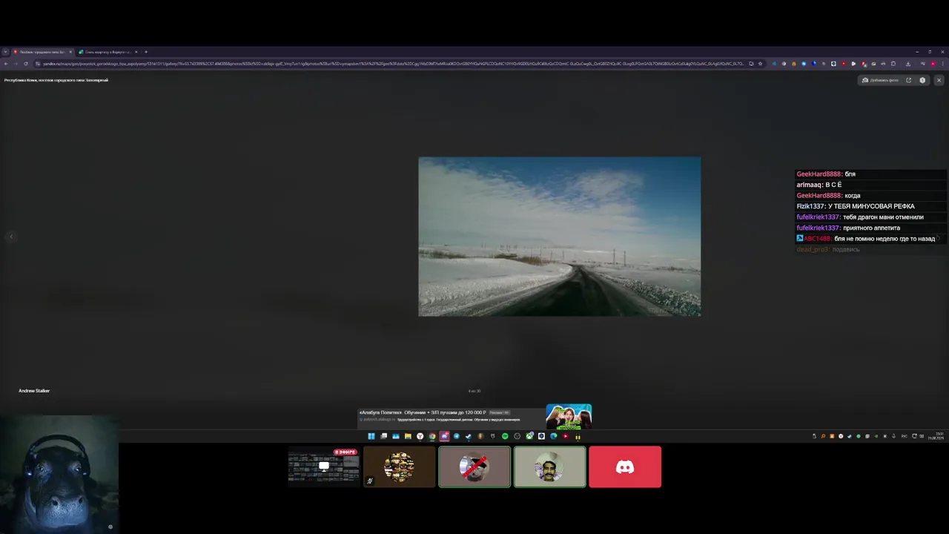Open File Explorer from the taskbar
The width and height of the screenshot is (949, 534).
pos(408,436)
